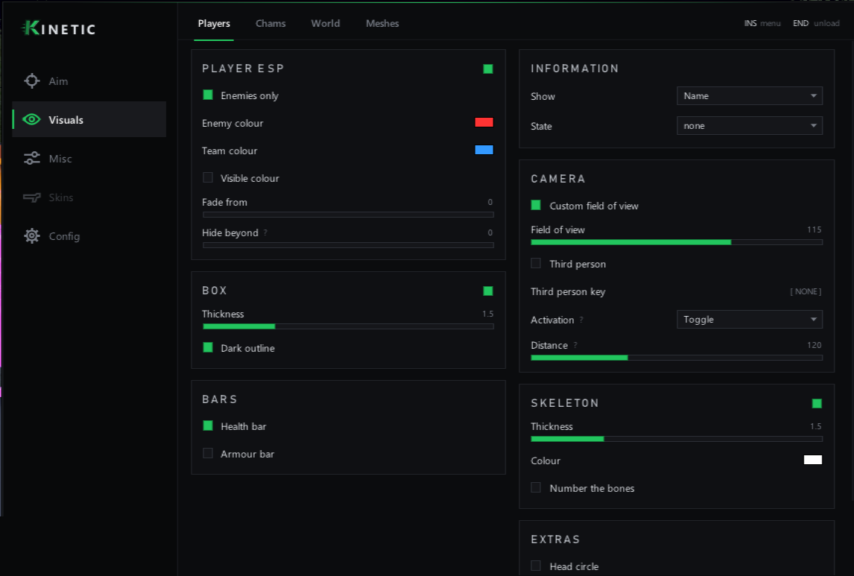Viewport: 854px width, 576px height.
Task: Click the Distance value 120
Action: [x=815, y=344]
